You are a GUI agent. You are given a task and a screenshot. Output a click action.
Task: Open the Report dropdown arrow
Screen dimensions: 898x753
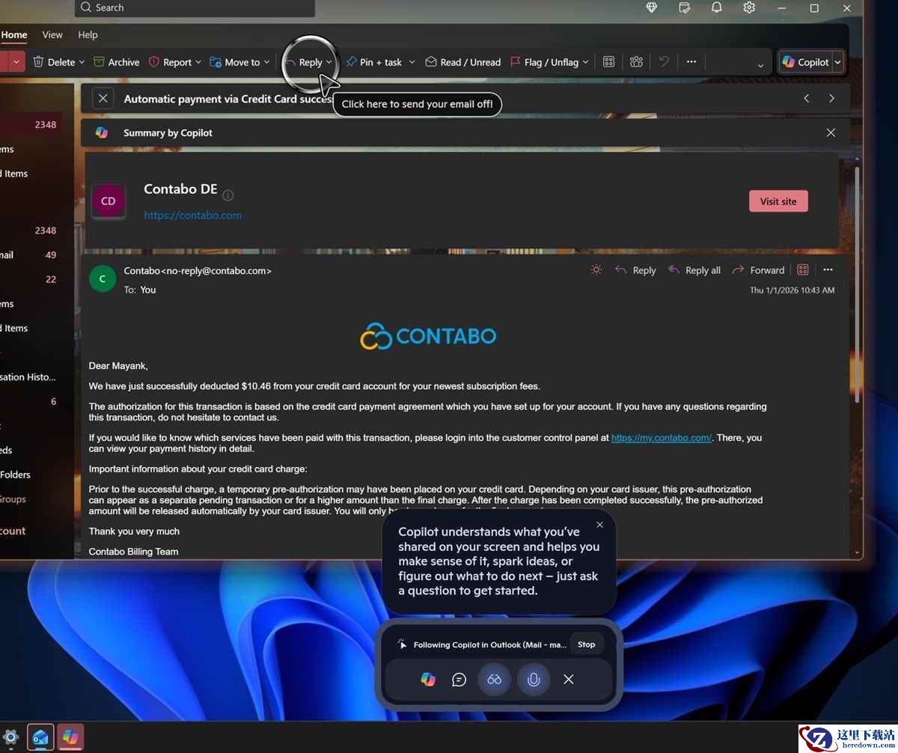pyautogui.click(x=198, y=62)
